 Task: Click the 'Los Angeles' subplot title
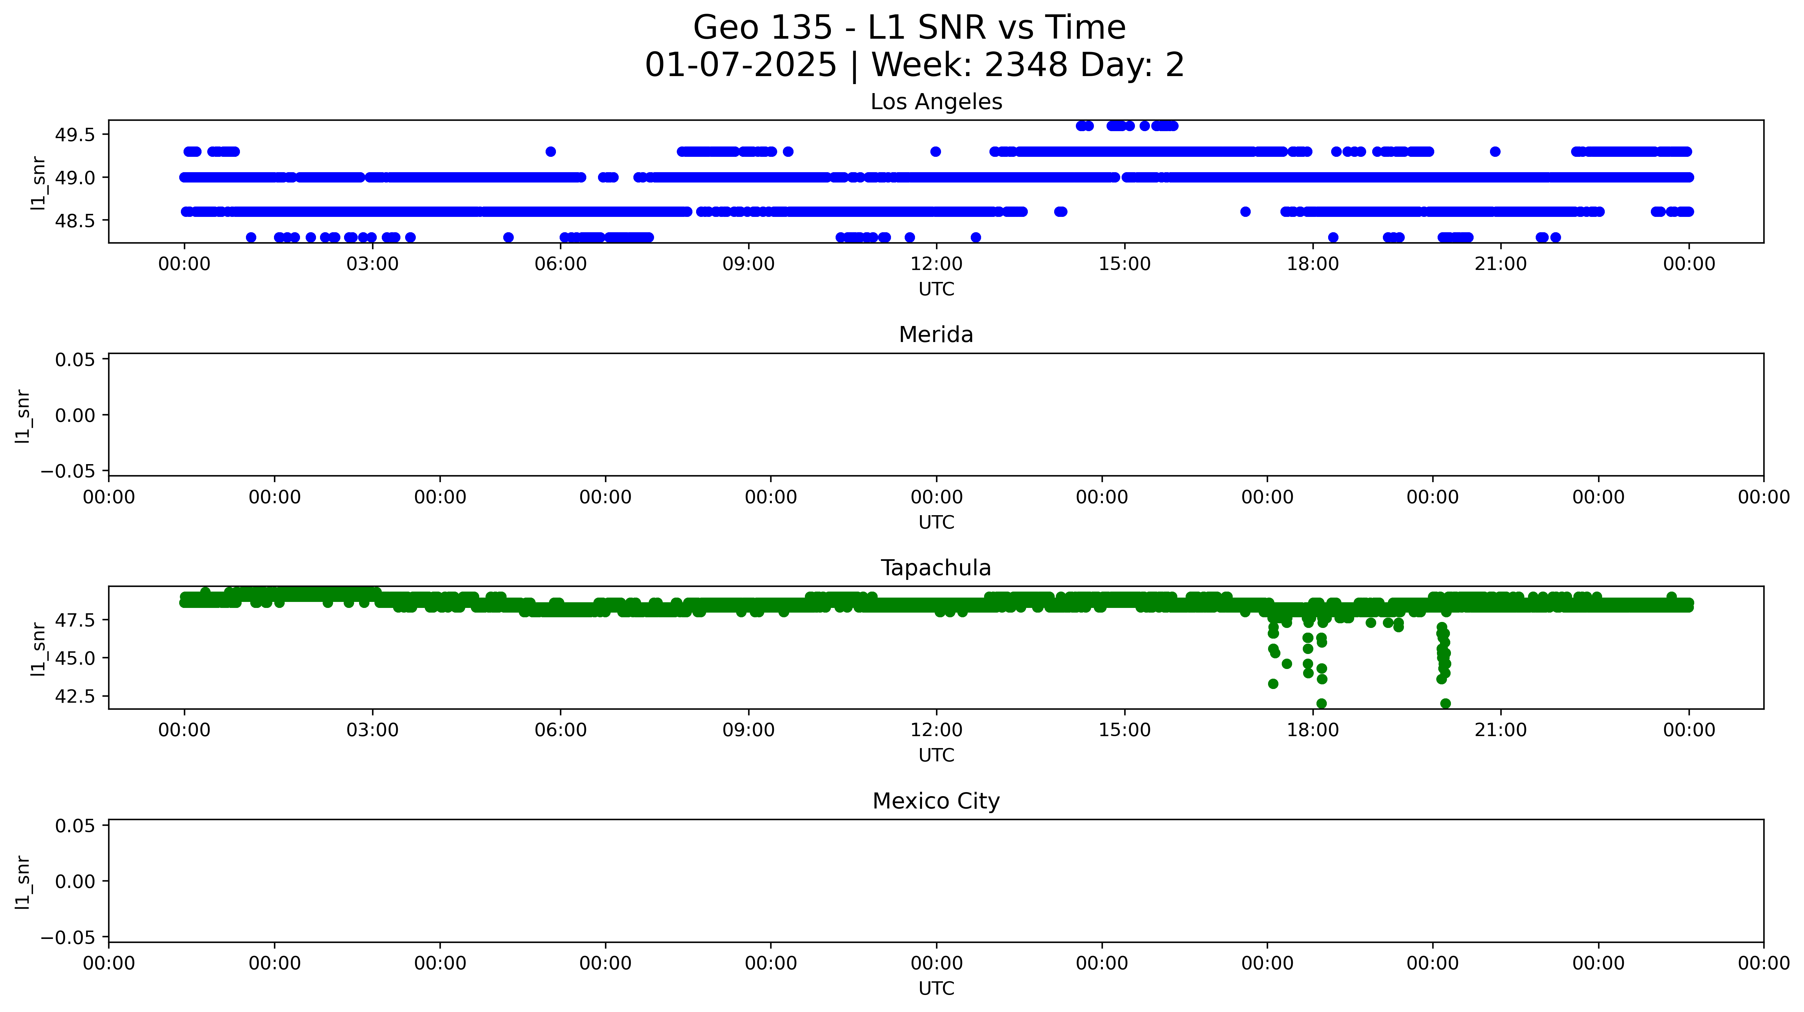(x=936, y=102)
